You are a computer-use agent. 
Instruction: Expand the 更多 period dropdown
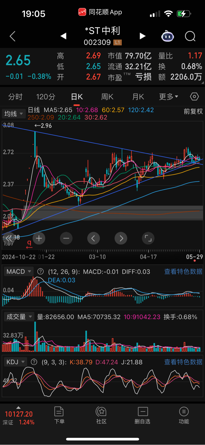coord(168,97)
